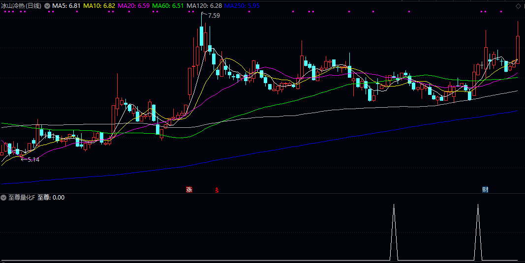Click the gray MA120: 6.28 label
The height and width of the screenshot is (263, 525).
[204, 6]
